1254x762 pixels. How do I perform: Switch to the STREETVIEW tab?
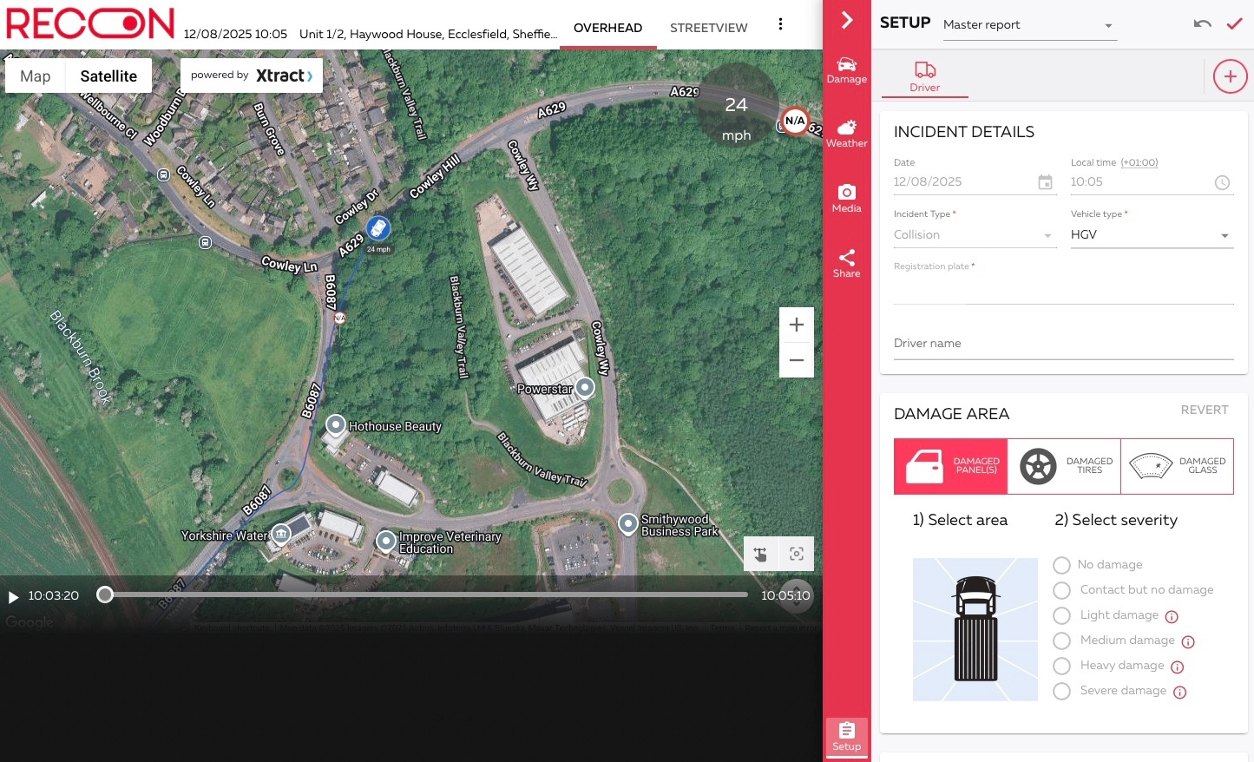click(x=708, y=28)
